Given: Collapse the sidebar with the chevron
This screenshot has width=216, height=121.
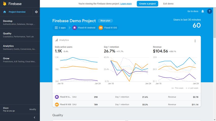Looking at the screenshot, I should tap(35, 117).
